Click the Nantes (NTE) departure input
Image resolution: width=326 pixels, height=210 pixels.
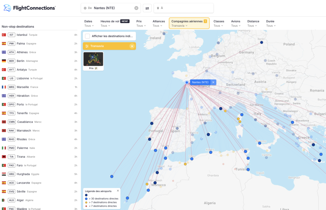point(111,8)
